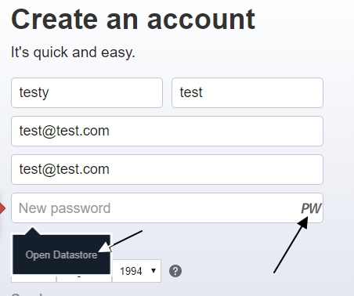
Task: Click the Create an account heading
Action: point(133,20)
